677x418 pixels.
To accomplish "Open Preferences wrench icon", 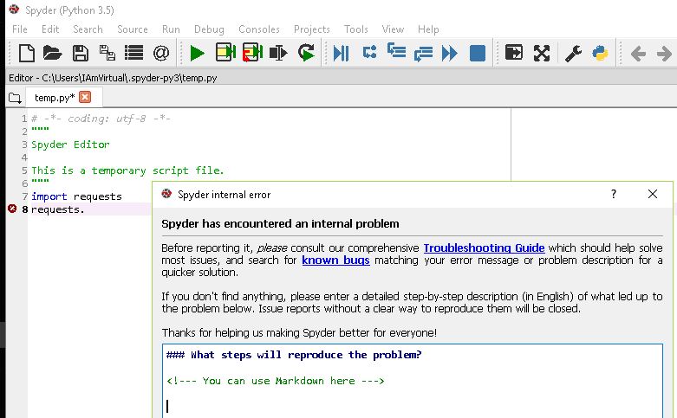I will 573,54.
